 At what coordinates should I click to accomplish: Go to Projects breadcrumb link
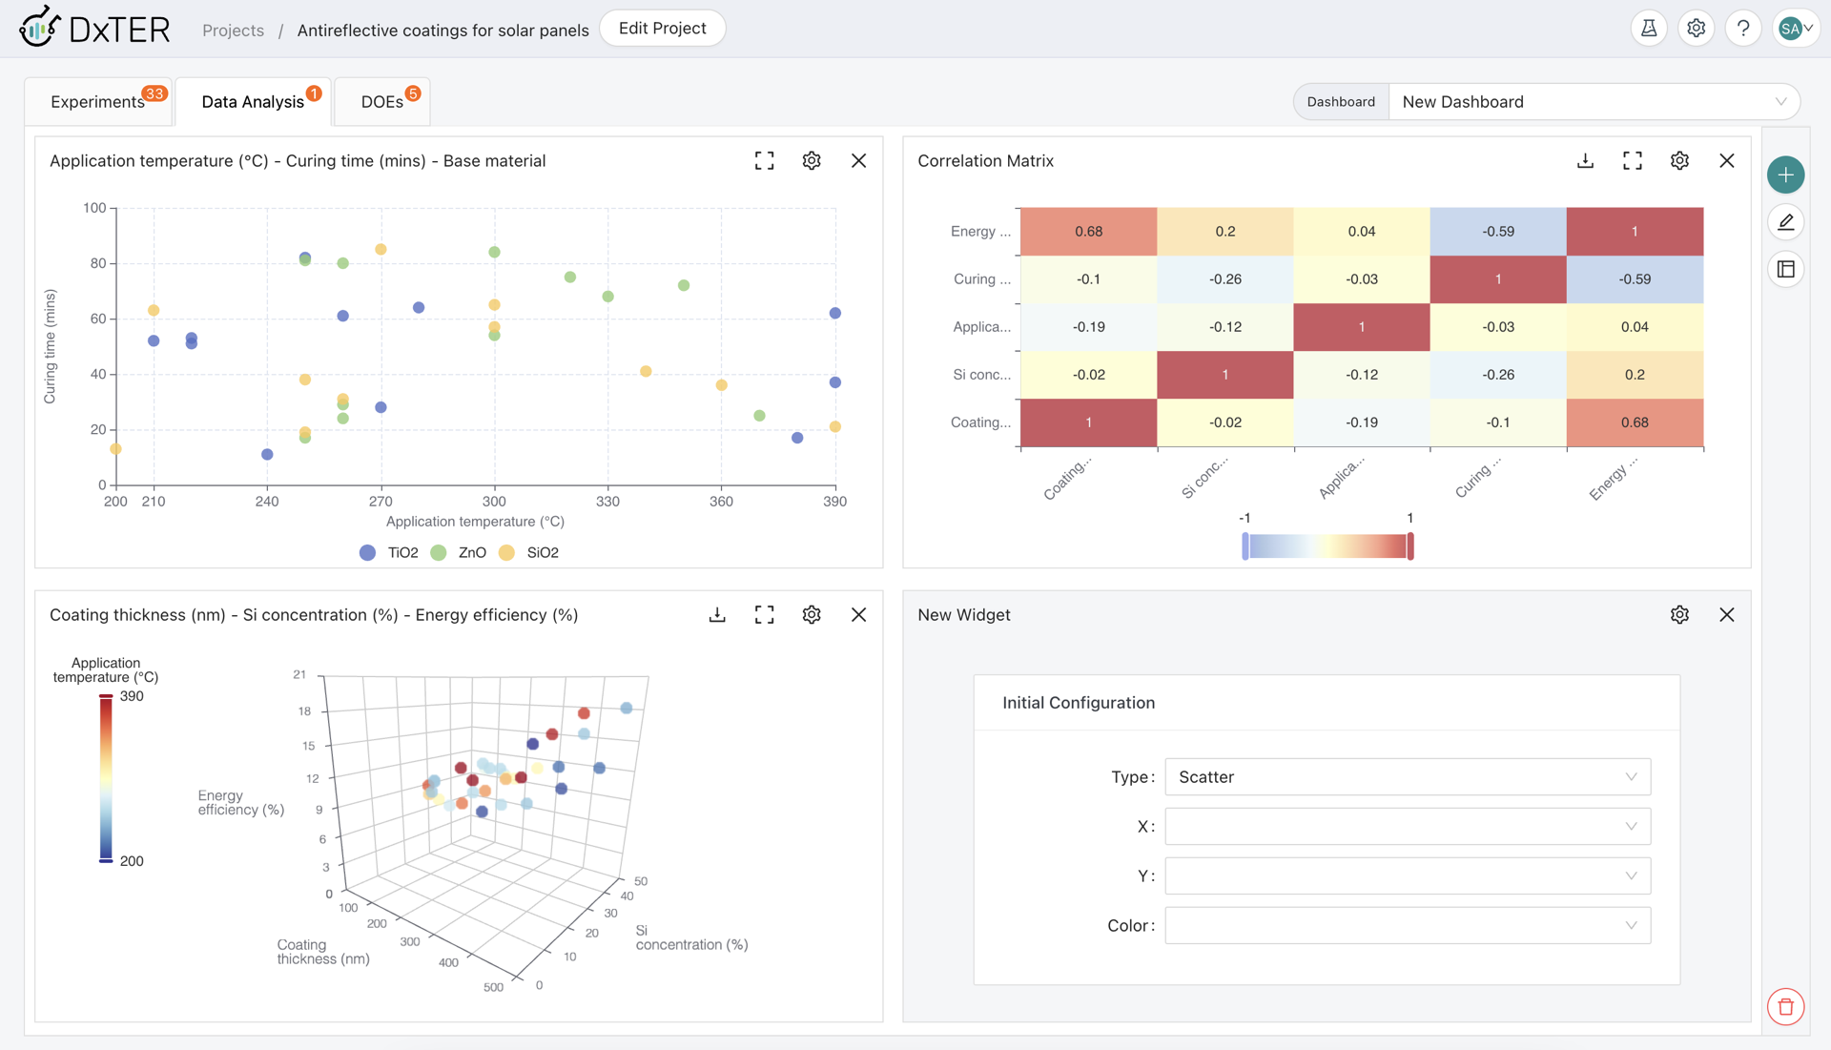[x=233, y=31]
